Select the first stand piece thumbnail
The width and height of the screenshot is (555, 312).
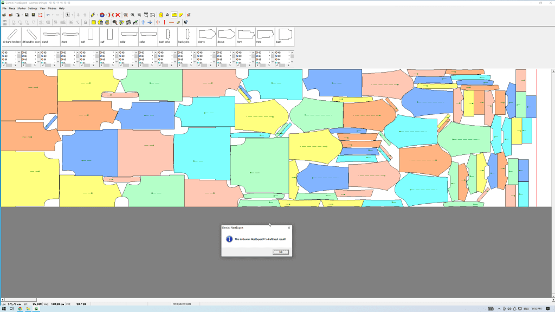(x=50, y=36)
